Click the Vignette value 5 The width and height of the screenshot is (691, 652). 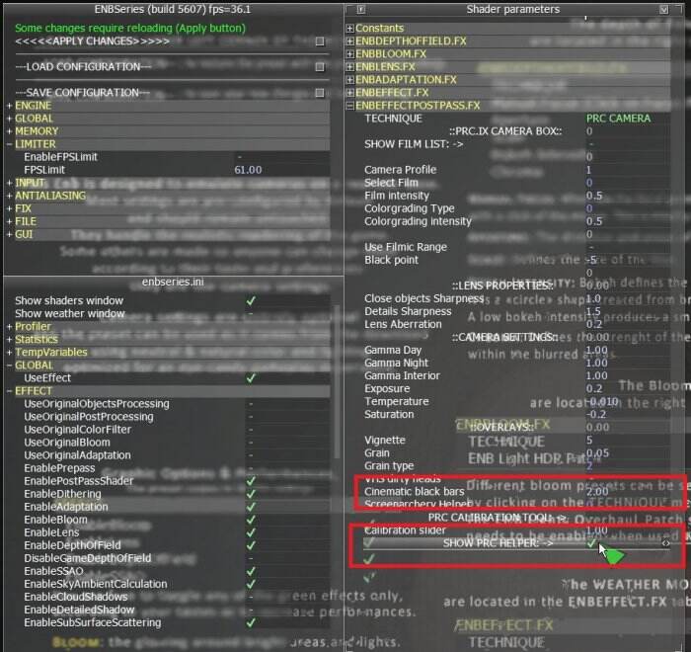click(589, 441)
